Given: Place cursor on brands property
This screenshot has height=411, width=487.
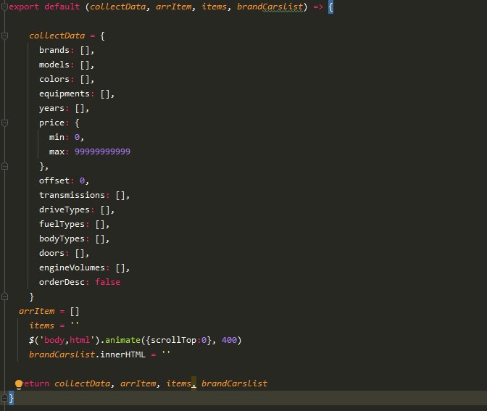Looking at the screenshot, I should (x=54, y=50).
